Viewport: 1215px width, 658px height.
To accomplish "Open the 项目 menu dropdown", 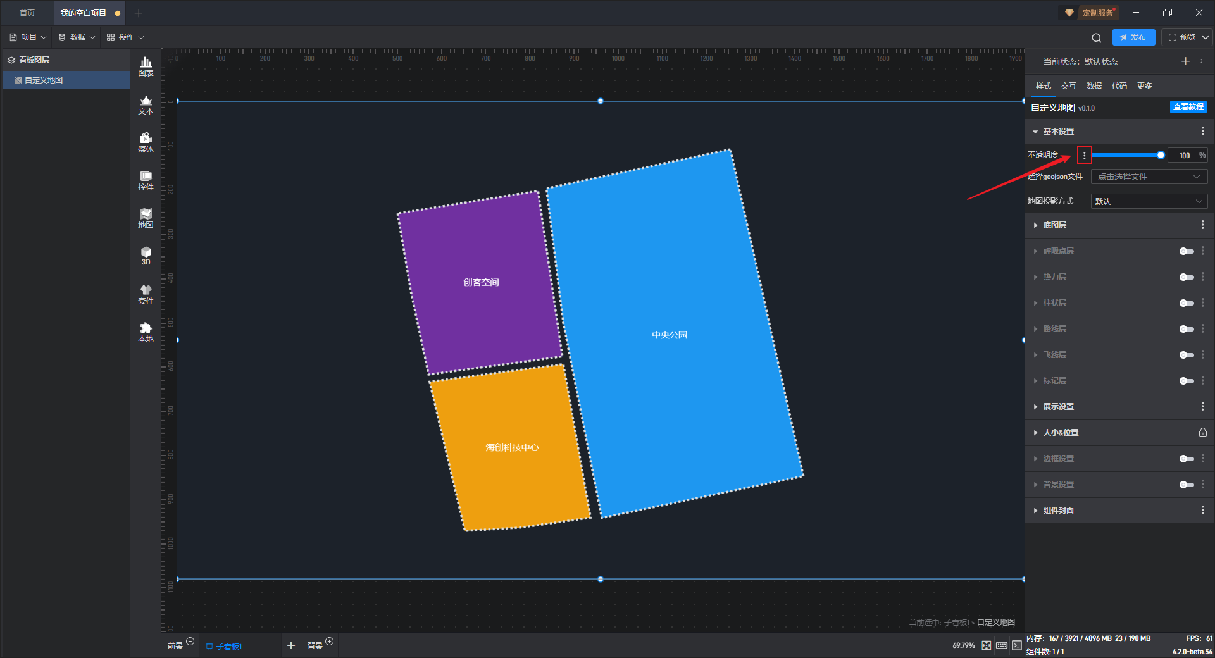I will [28, 37].
